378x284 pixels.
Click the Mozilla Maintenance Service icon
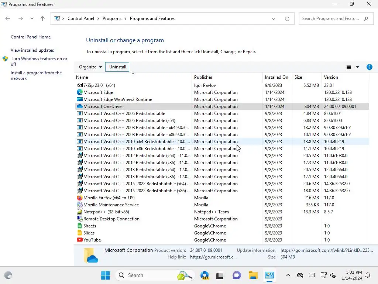tap(80, 204)
